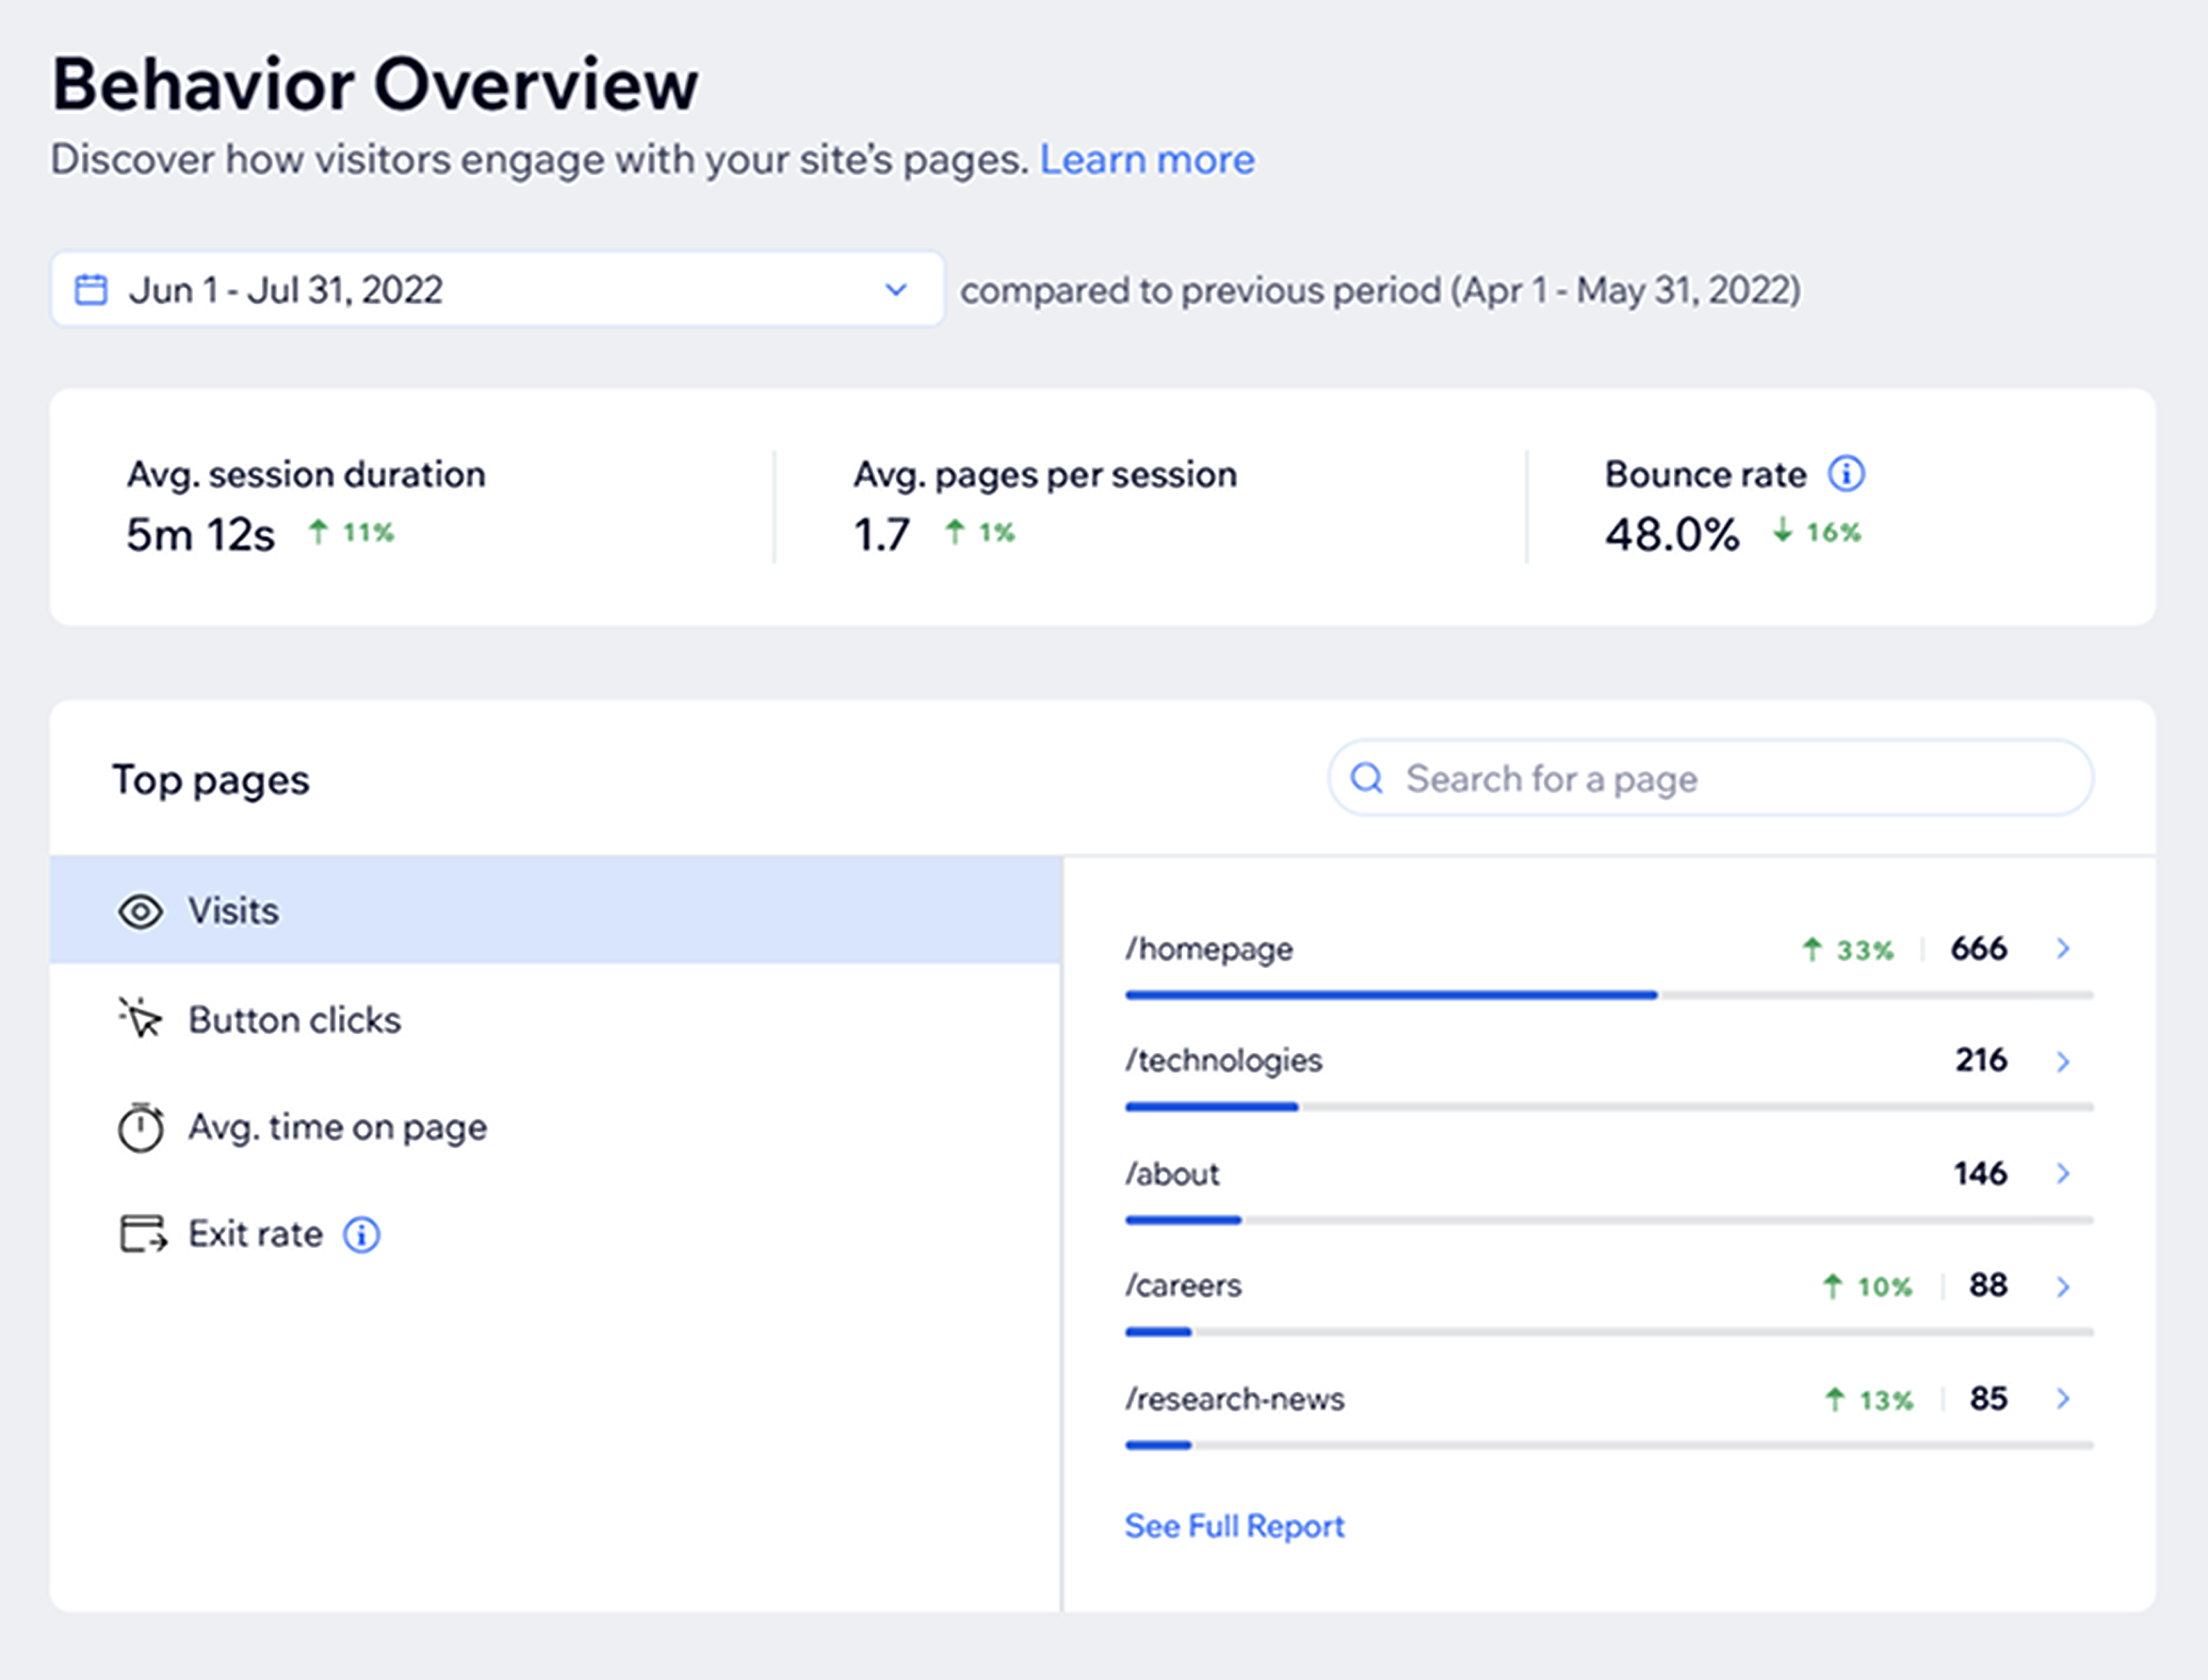This screenshot has height=1680, width=2208.
Task: Click See Full Report link
Action: pyautogui.click(x=1234, y=1526)
